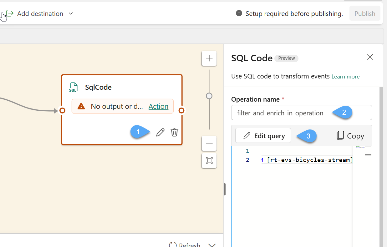The height and width of the screenshot is (247, 387).
Task: Click the input port on SqlCode node
Action: tap(62, 110)
